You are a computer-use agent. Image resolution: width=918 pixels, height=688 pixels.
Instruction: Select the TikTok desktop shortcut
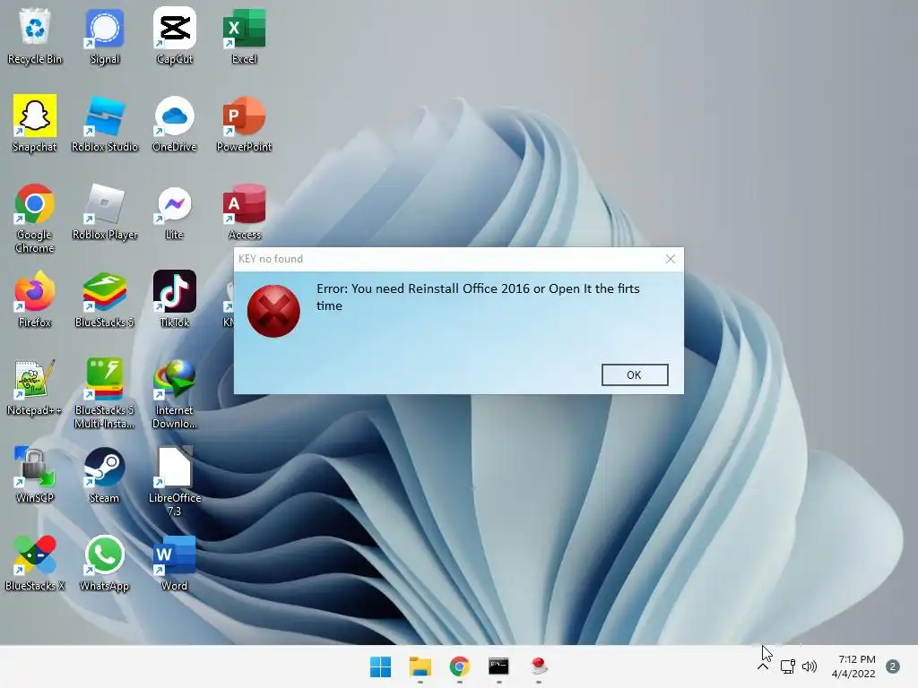(x=175, y=299)
